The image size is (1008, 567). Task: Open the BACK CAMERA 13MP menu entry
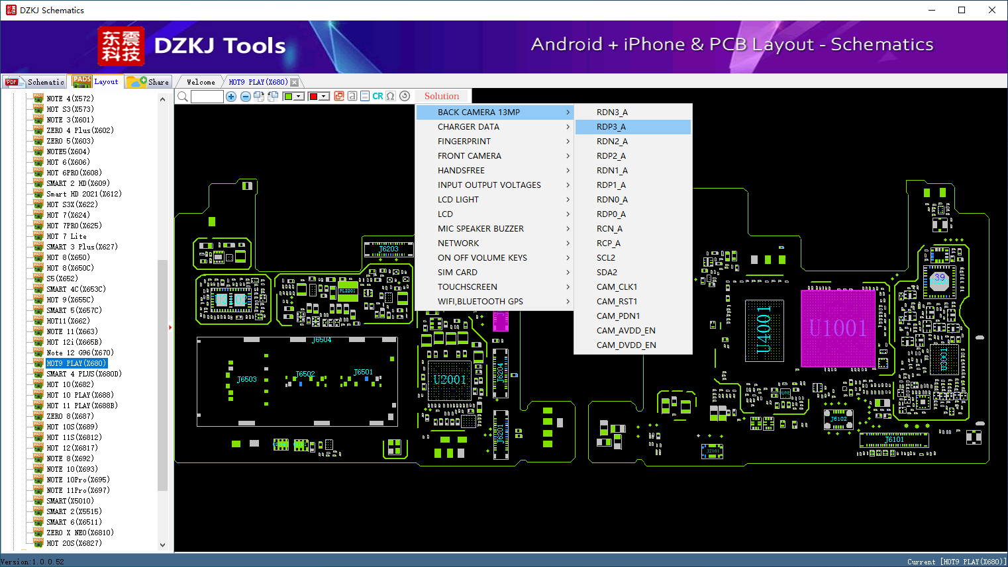click(x=494, y=112)
